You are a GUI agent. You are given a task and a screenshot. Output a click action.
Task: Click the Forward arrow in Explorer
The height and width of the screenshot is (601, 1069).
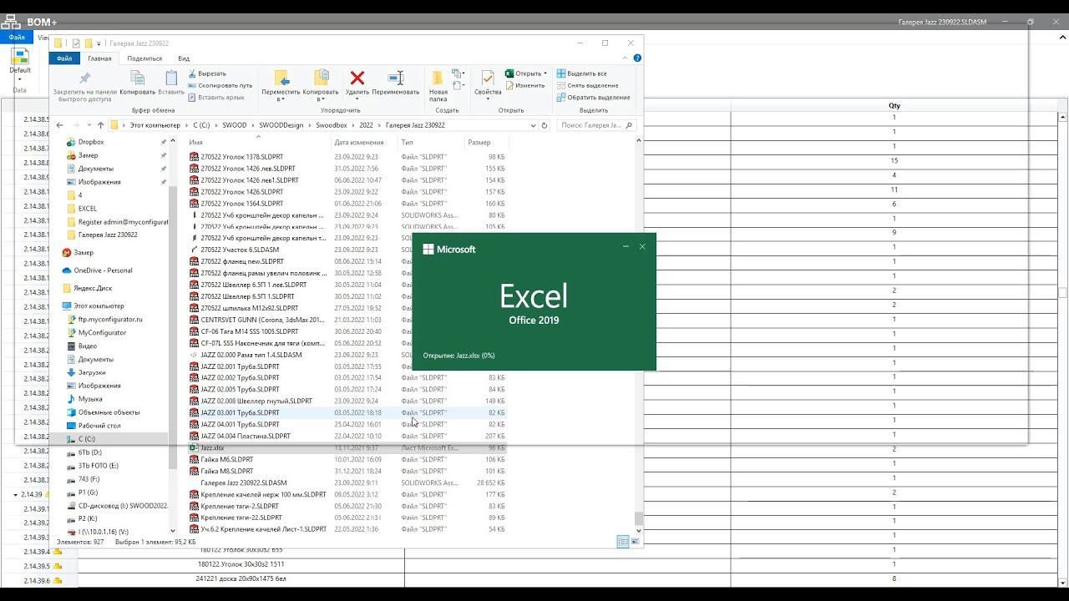point(75,125)
